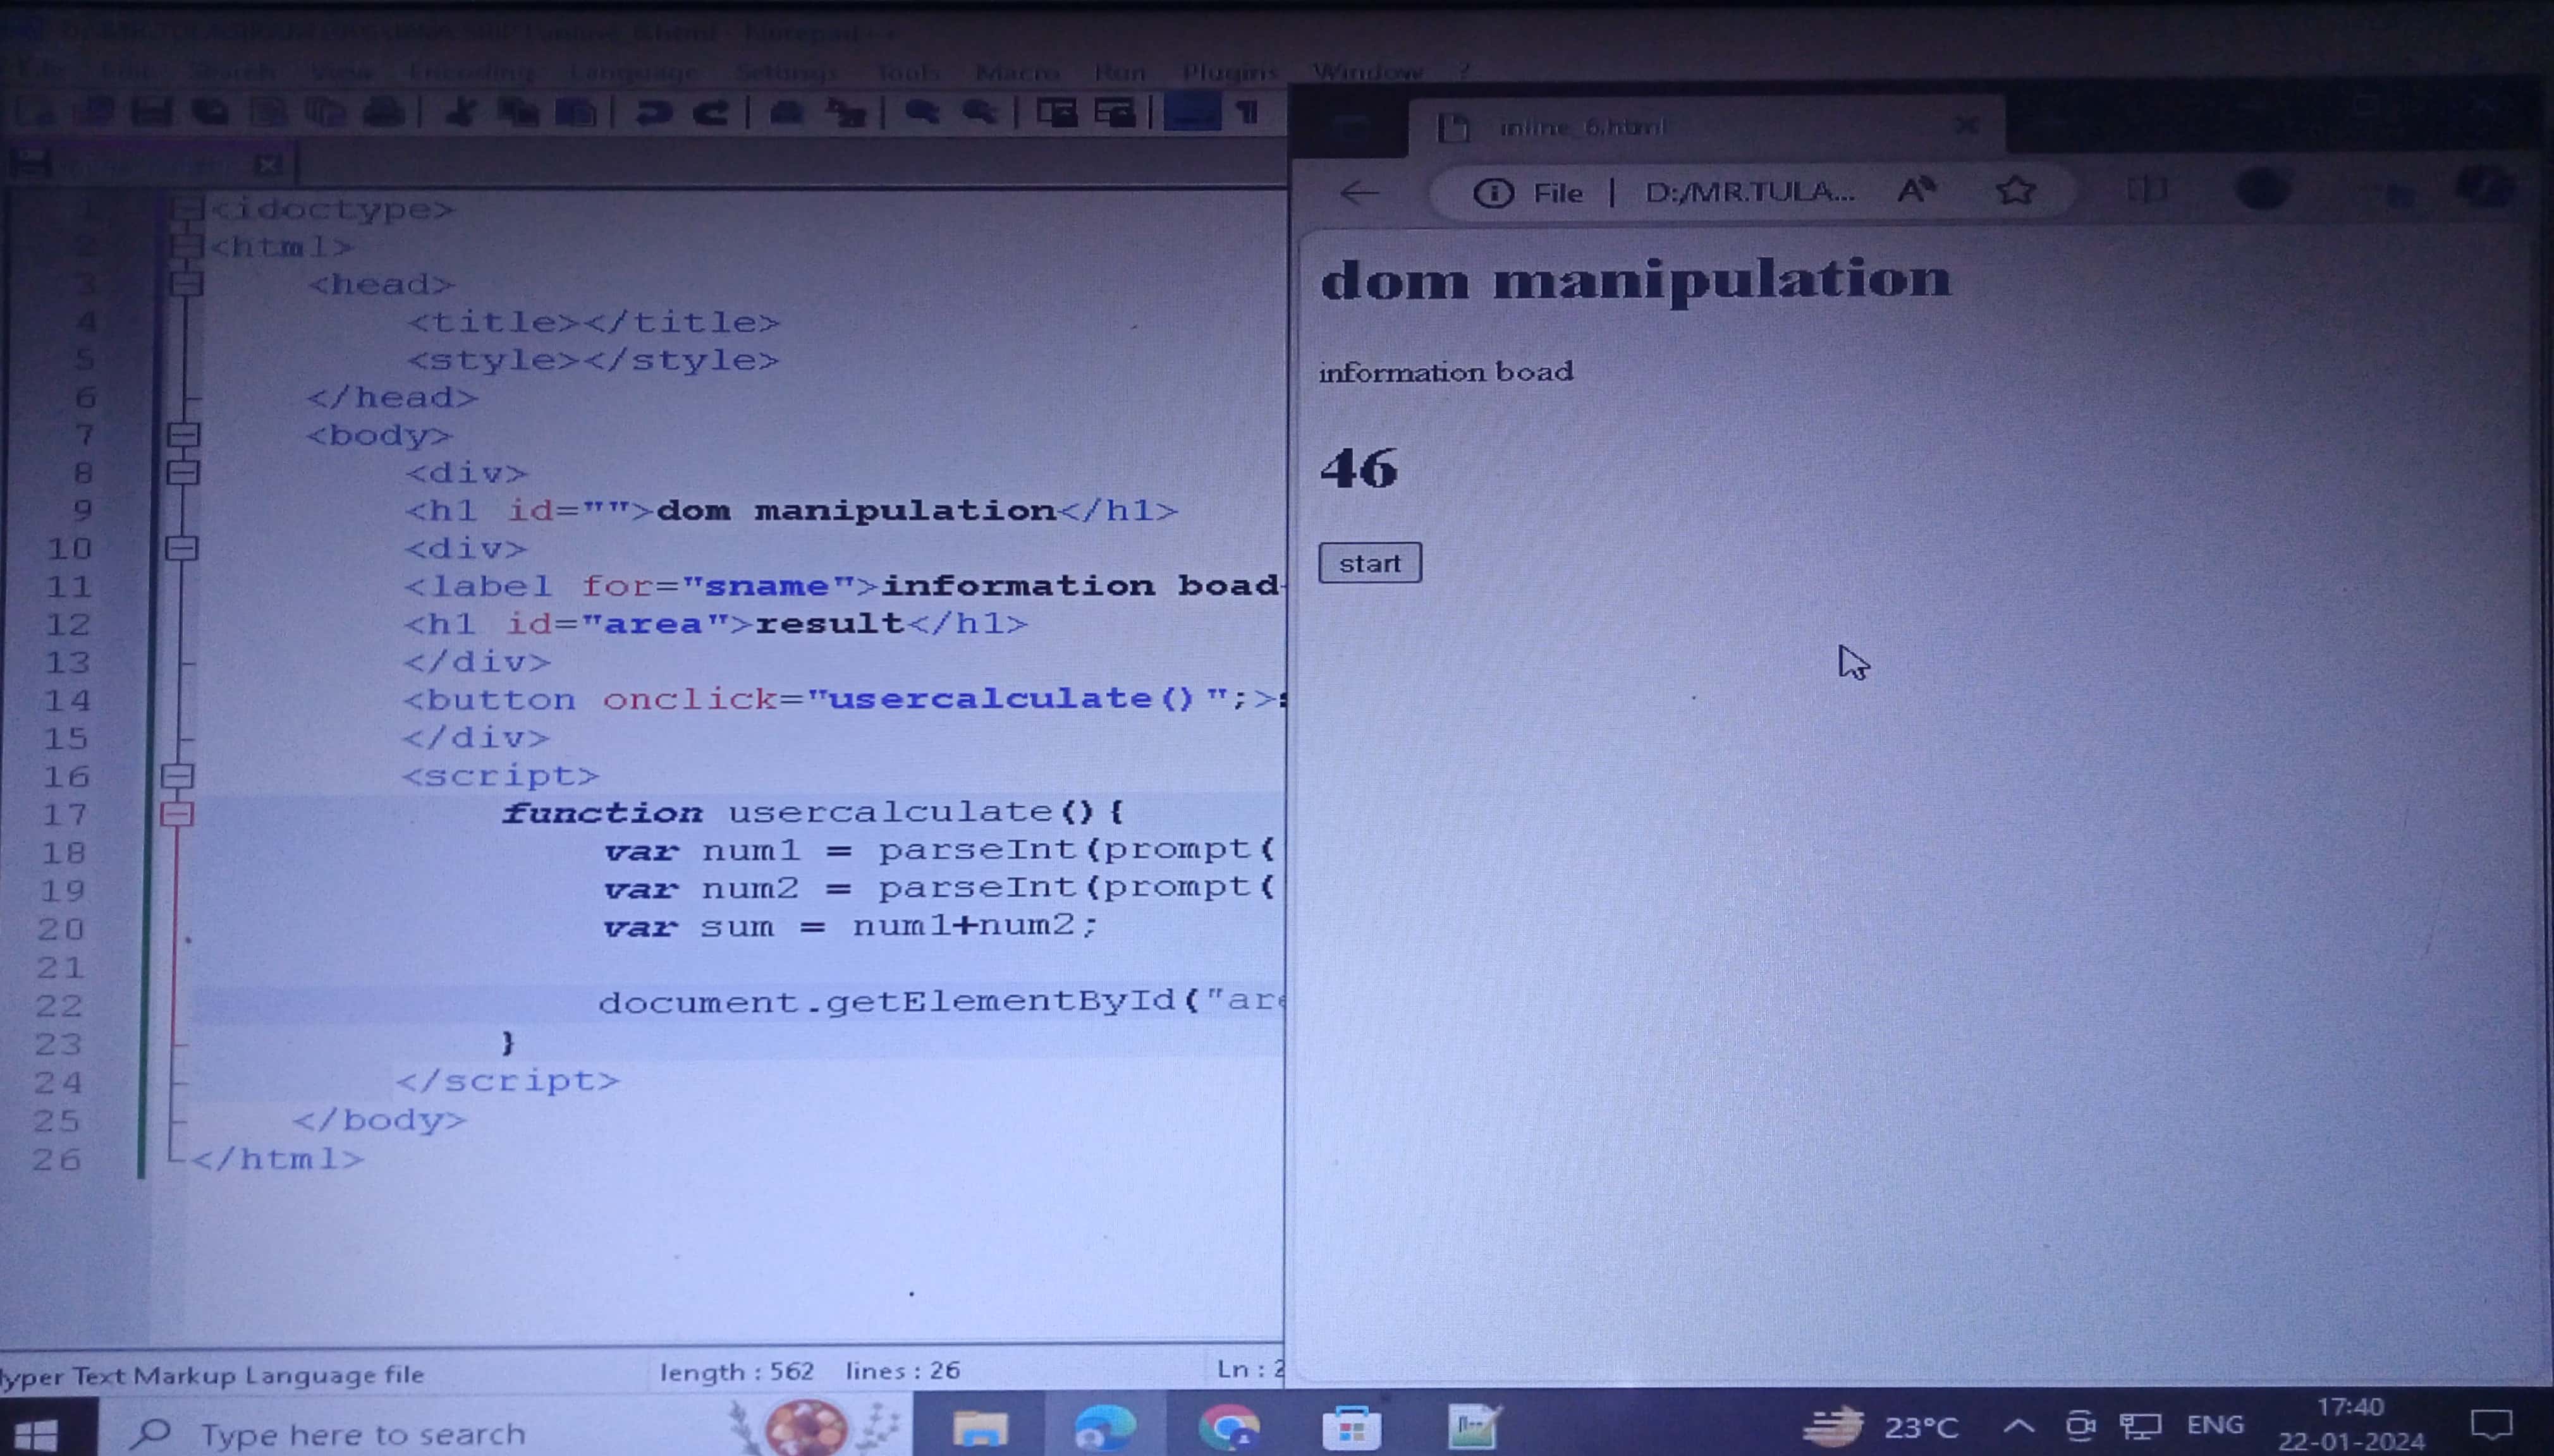Click the Print icon in Notepad++ toolbar
This screenshot has width=2554, height=1456.
coord(384,113)
